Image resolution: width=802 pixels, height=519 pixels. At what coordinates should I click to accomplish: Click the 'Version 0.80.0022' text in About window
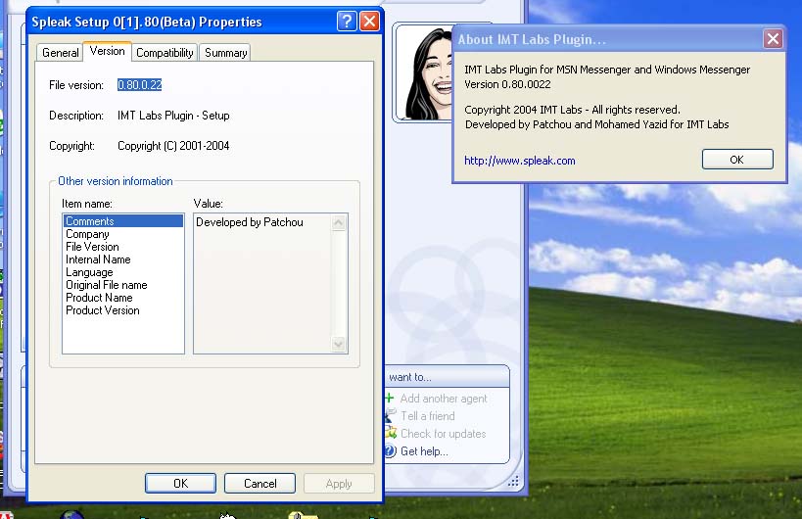(x=507, y=84)
